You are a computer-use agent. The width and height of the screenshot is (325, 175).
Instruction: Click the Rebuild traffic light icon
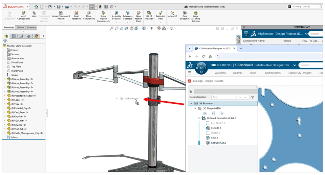click(100, 7)
